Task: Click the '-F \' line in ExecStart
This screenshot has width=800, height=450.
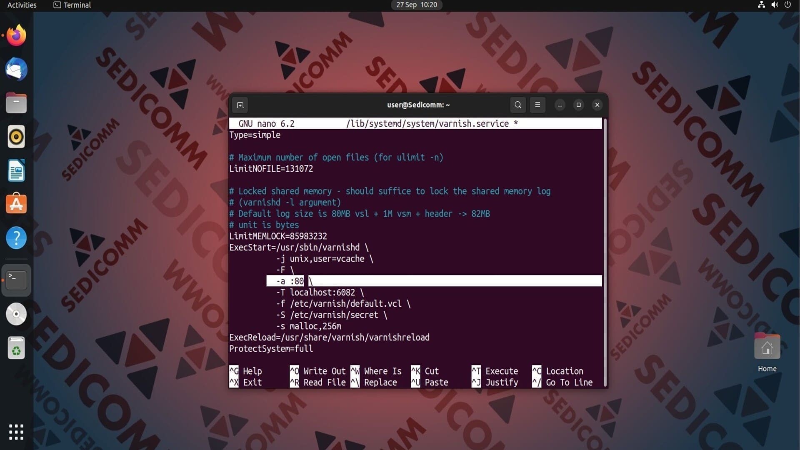Action: coord(285,270)
